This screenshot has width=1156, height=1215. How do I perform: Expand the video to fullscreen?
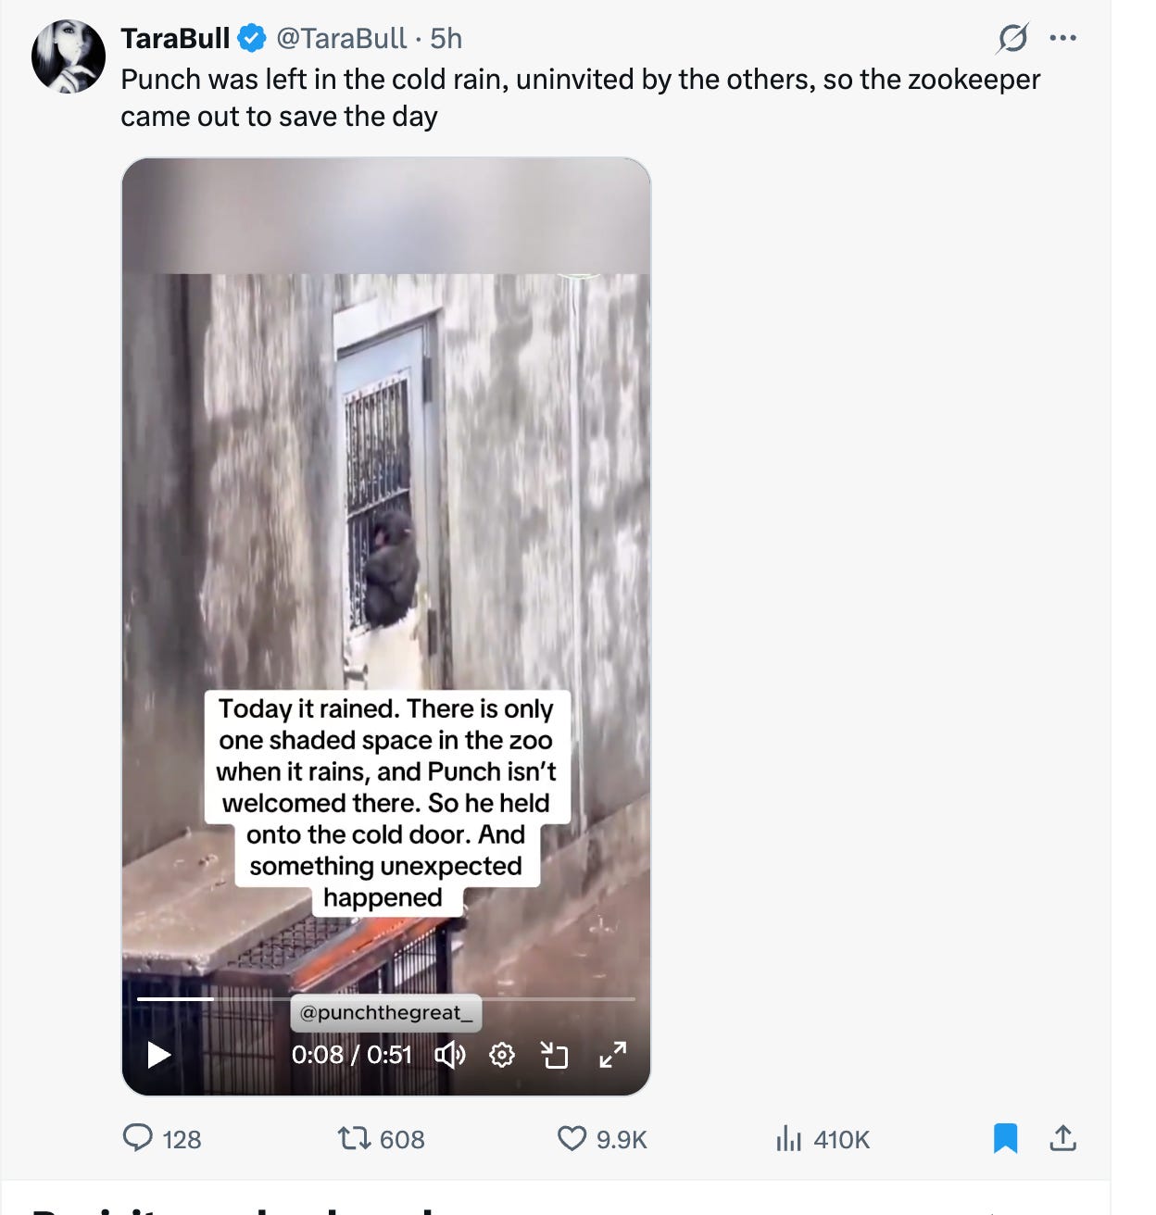(612, 1055)
